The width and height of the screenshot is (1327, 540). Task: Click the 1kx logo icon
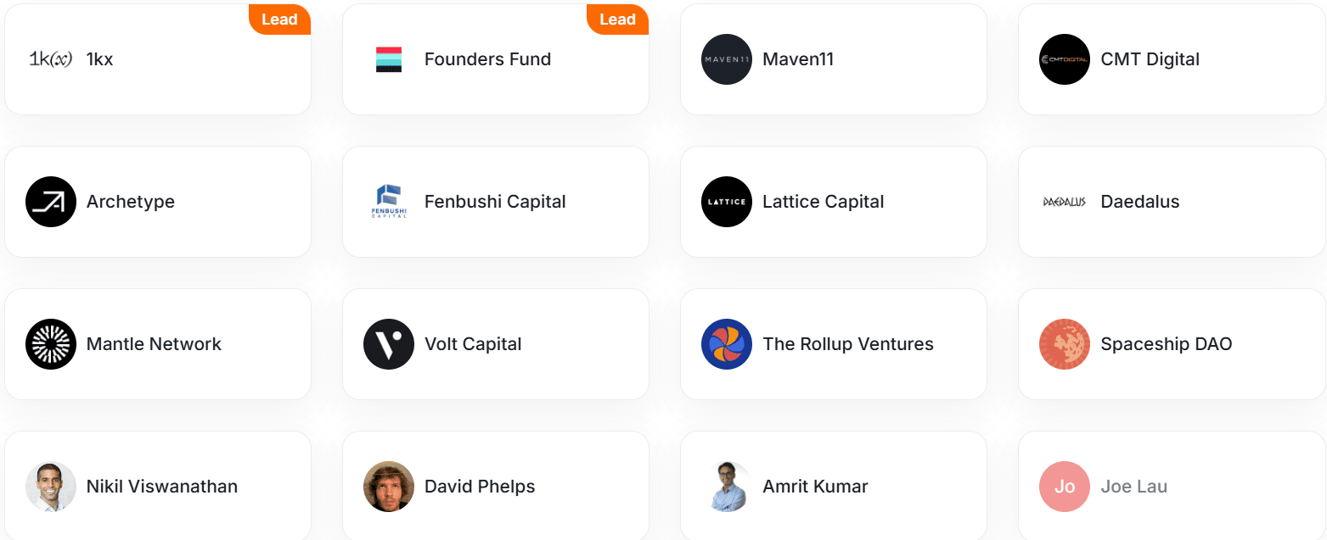[51, 59]
